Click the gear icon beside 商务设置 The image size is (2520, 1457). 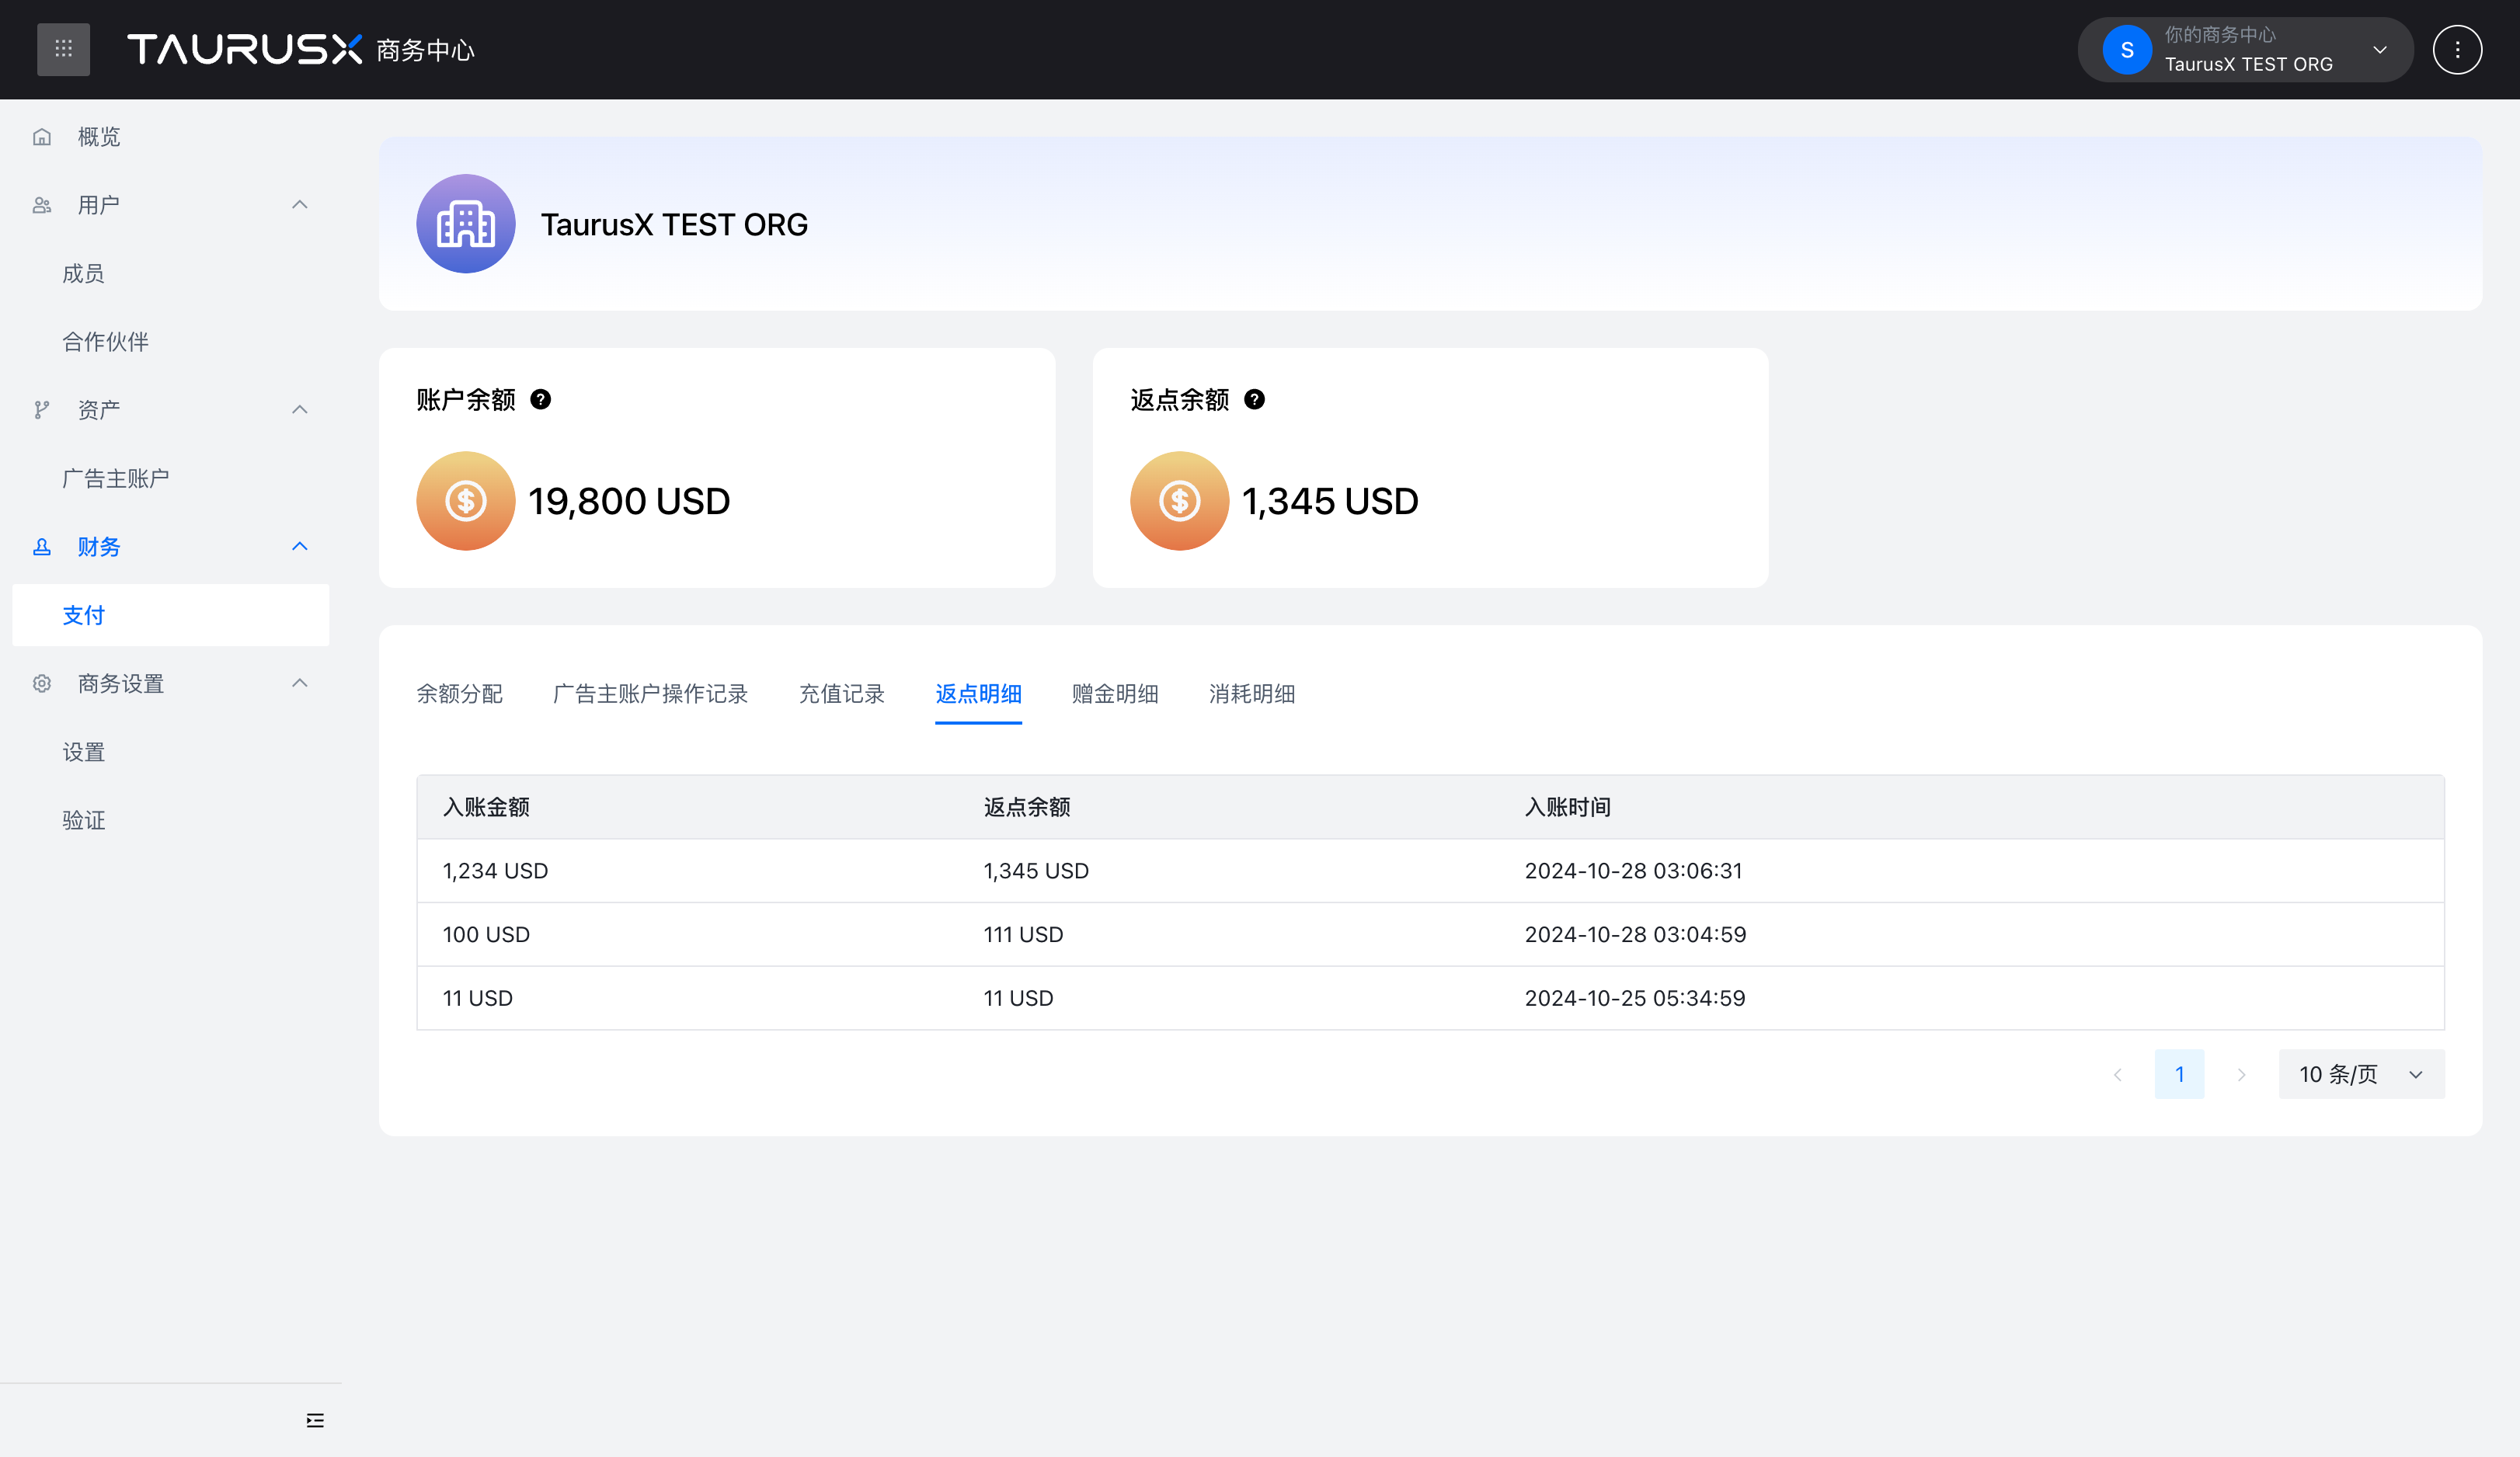(42, 684)
